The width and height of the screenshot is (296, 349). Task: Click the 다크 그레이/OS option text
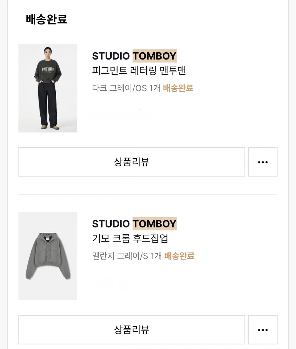[x=119, y=88]
